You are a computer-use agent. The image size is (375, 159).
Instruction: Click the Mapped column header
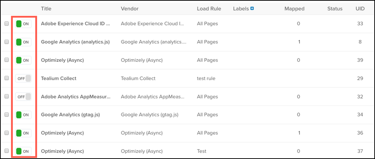click(294, 9)
